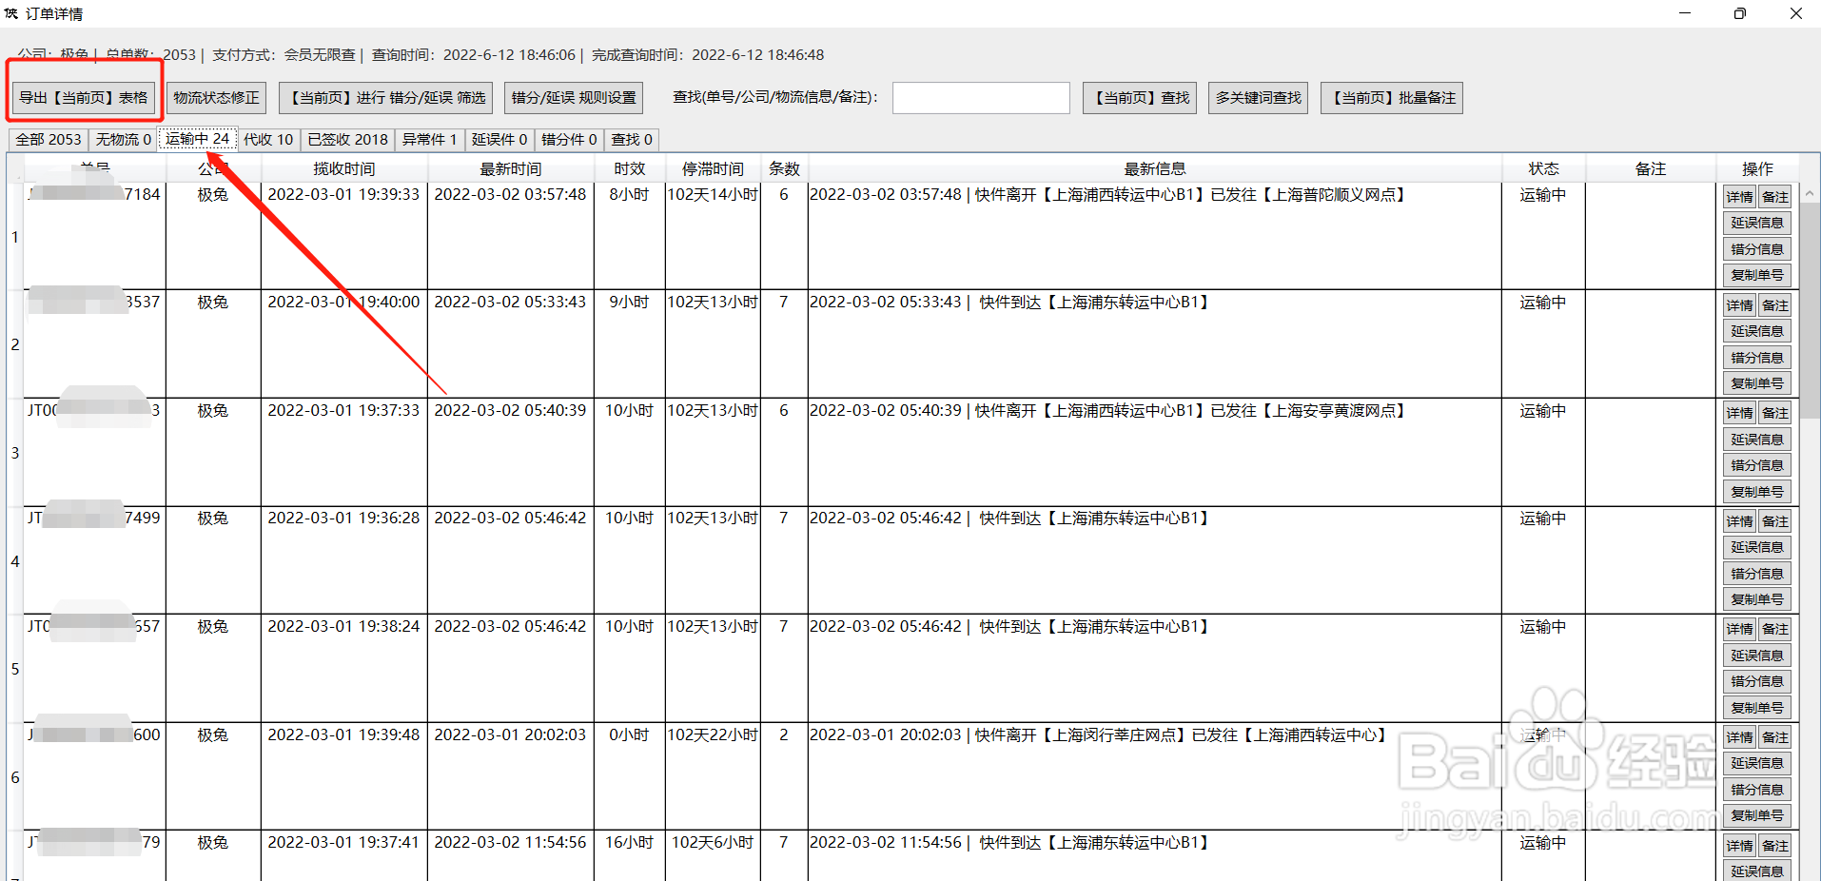1821x881 pixels.
Task: Click 延误信息 in row 5
Action: tap(1757, 656)
